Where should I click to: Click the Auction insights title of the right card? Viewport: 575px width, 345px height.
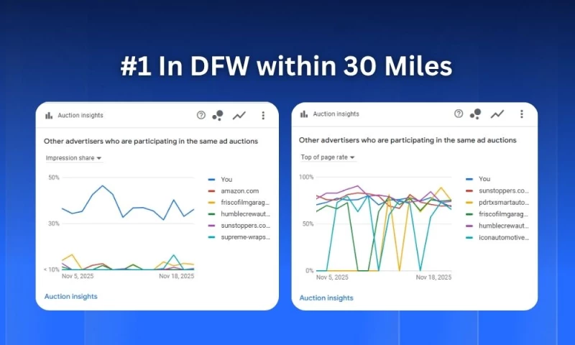pos(336,114)
